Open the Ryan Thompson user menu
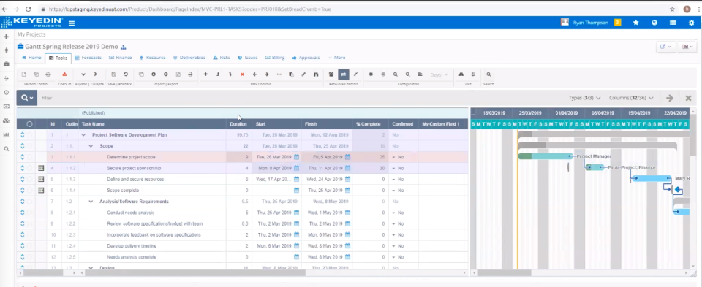 pos(591,23)
